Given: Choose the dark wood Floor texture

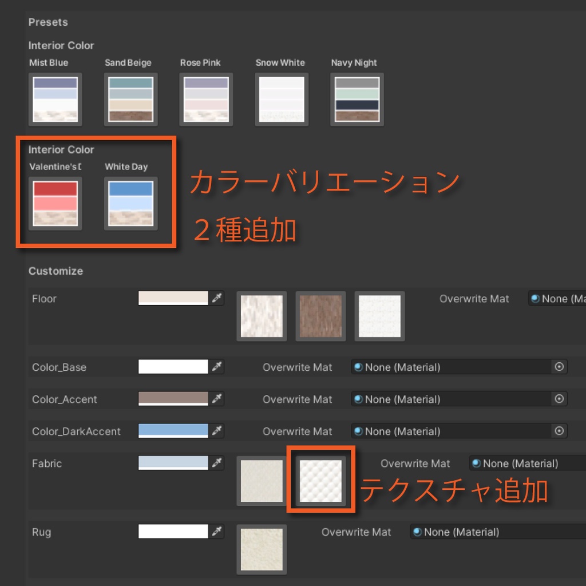Looking at the screenshot, I should click(x=320, y=315).
